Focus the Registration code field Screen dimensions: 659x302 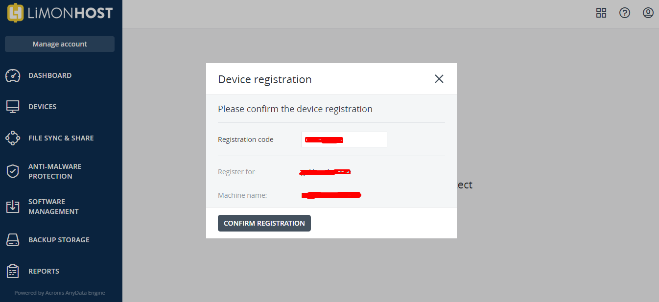coord(344,139)
